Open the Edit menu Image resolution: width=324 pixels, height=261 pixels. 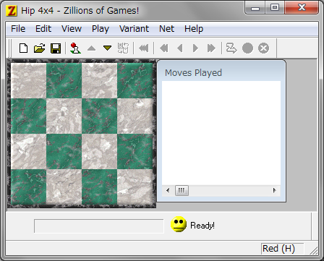[x=43, y=29]
